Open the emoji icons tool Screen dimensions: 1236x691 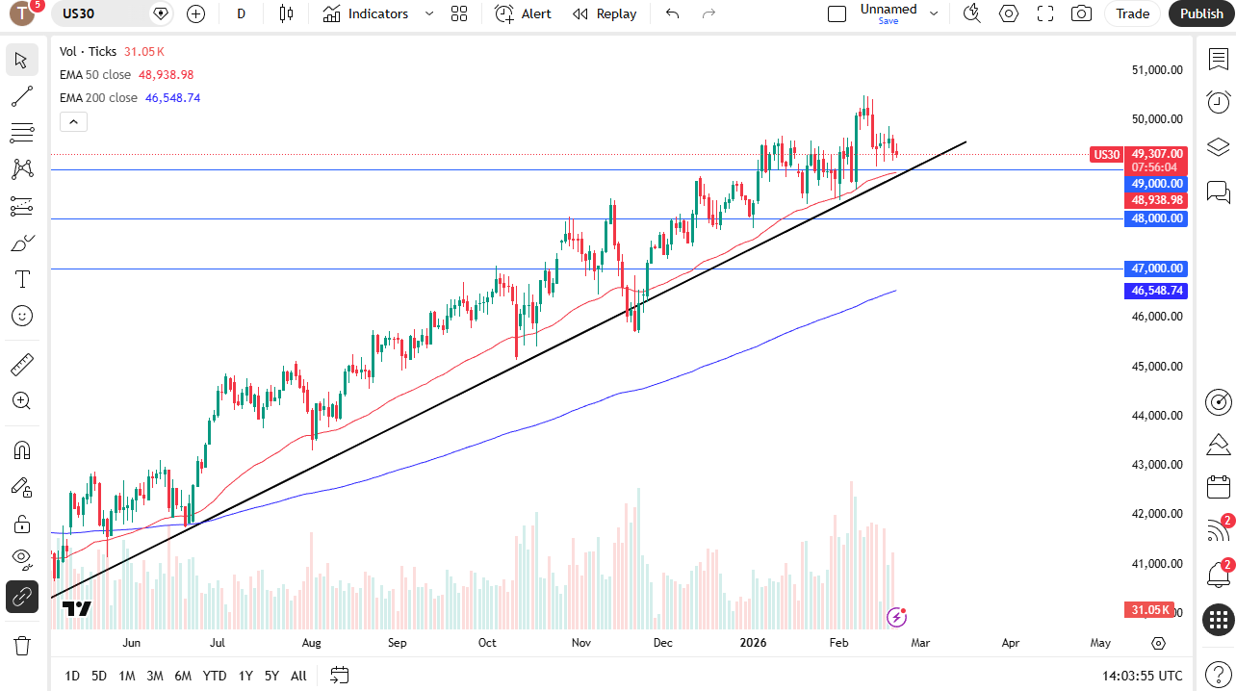21,316
